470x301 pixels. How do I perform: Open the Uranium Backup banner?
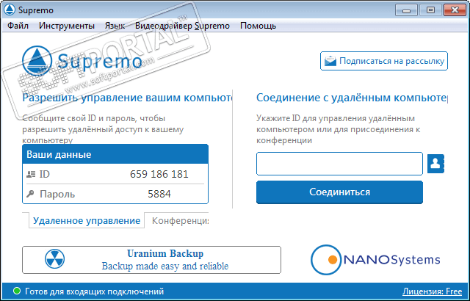(152, 260)
